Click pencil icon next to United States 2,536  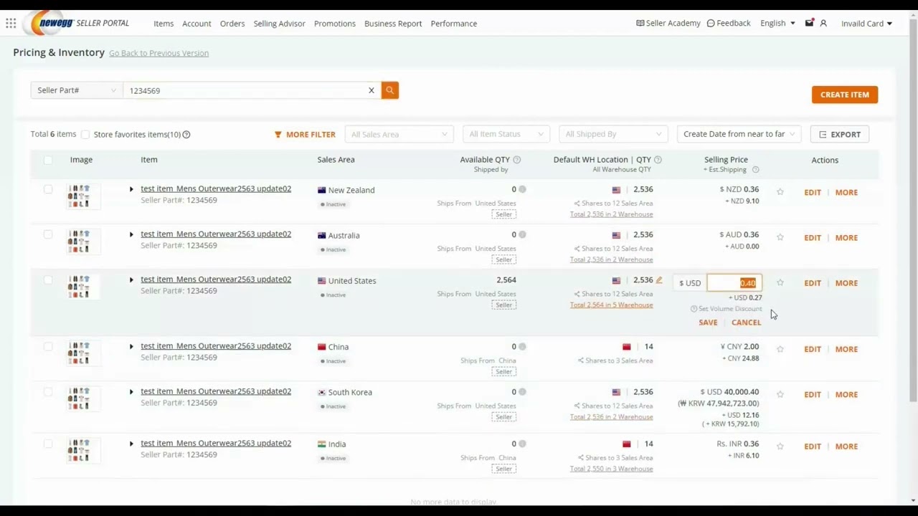pyautogui.click(x=659, y=280)
